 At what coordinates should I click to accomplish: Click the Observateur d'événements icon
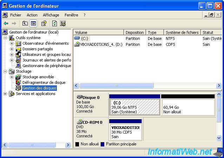click(18, 43)
